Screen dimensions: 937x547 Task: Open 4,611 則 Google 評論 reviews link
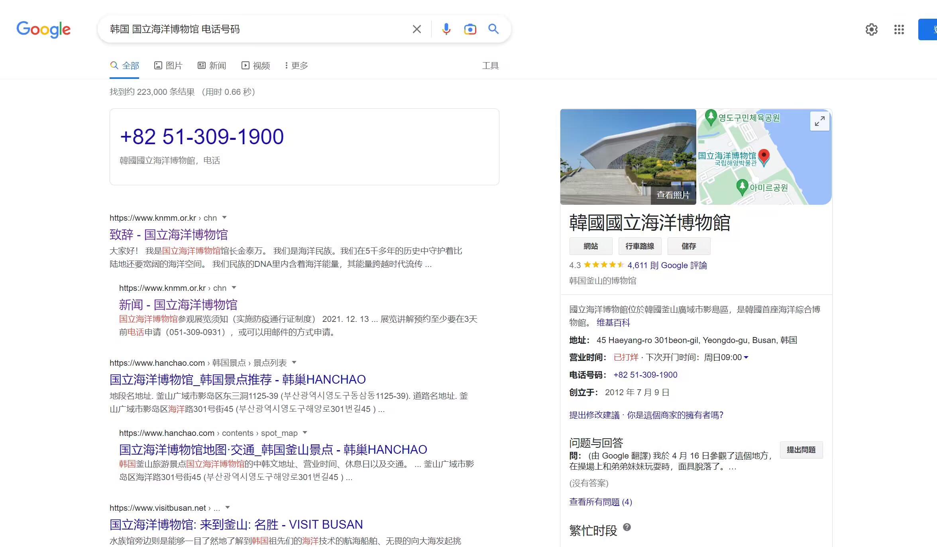click(667, 265)
